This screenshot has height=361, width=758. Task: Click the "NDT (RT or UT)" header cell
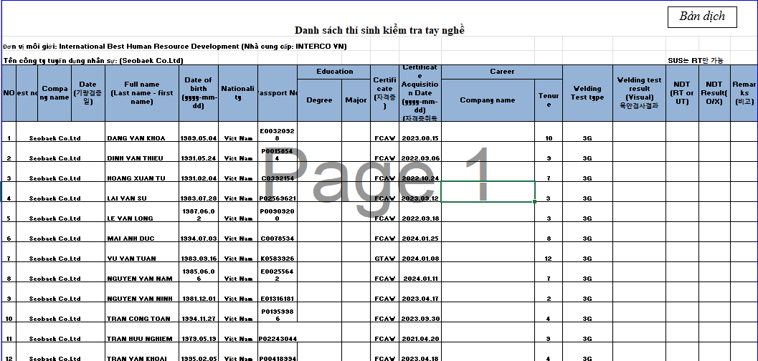682,93
